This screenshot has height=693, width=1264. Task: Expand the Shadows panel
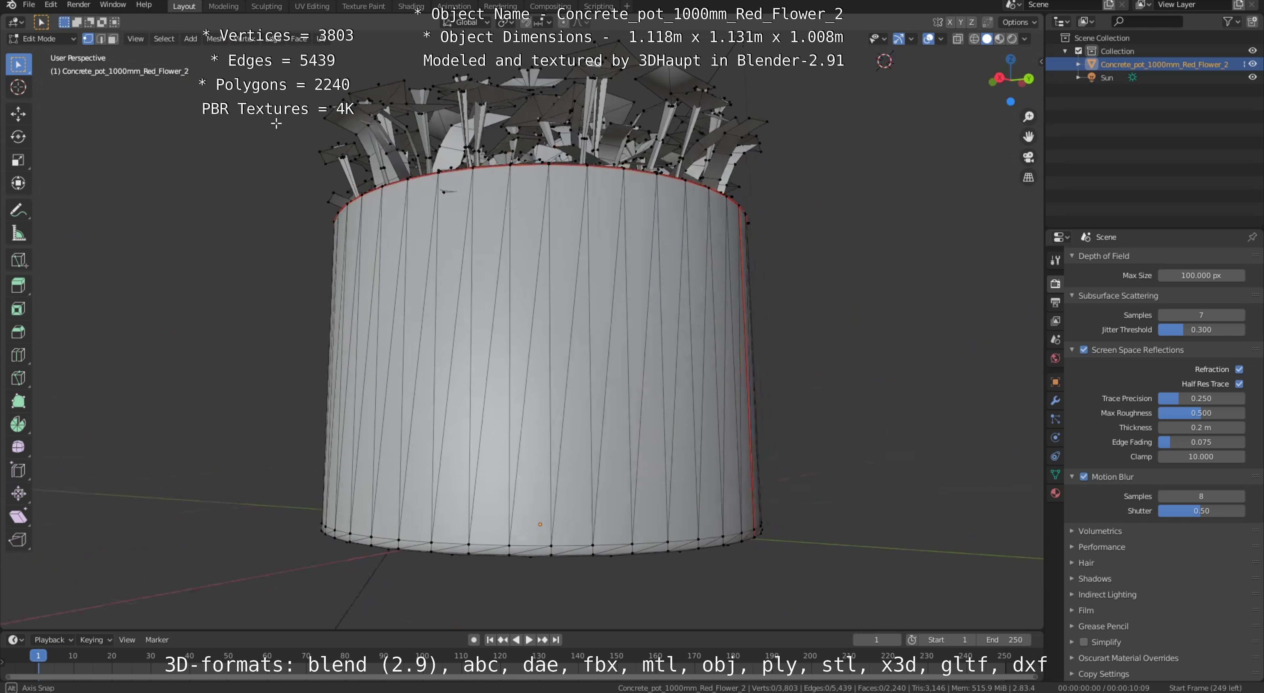(x=1094, y=579)
